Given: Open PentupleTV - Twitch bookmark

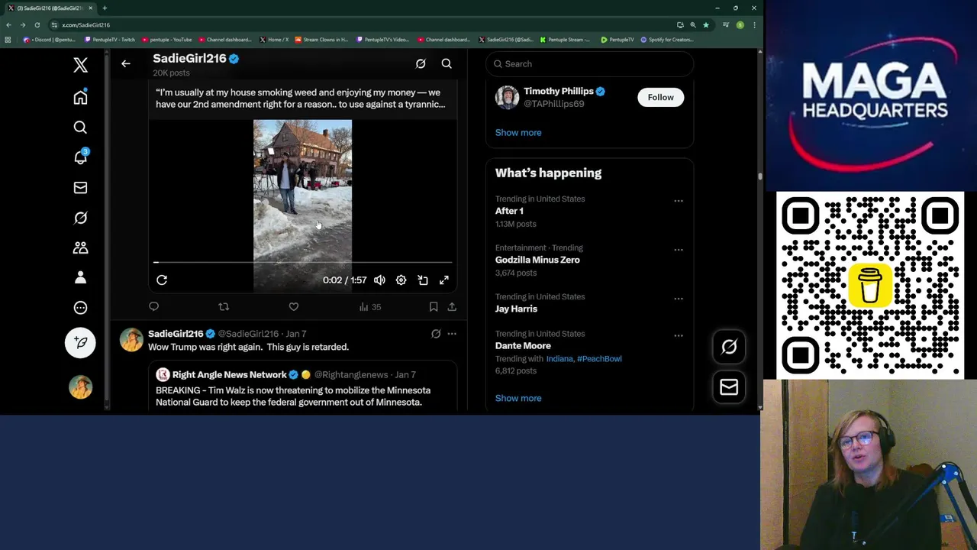Looking at the screenshot, I should pos(110,40).
